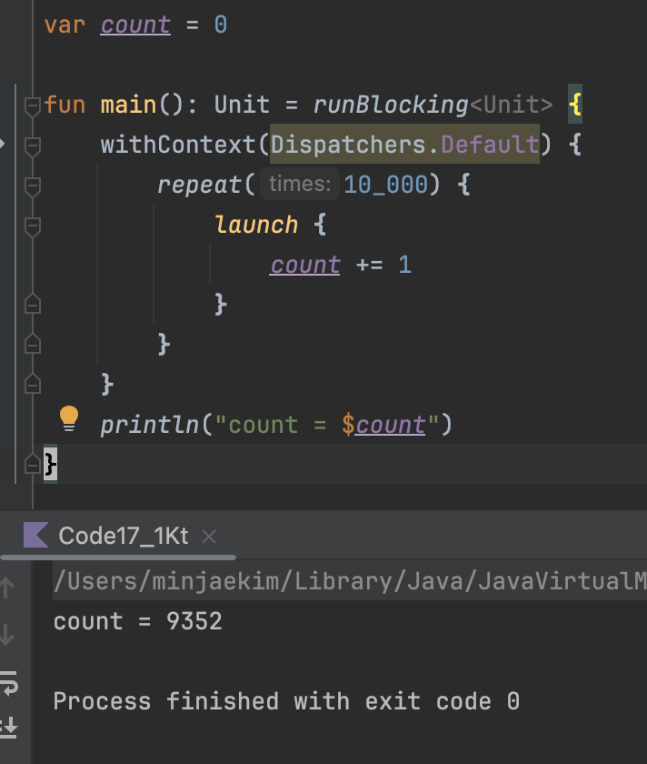Screen dimensions: 647x764
Task: Click scroll-to-end icon in run console
Action: [x=9, y=727]
